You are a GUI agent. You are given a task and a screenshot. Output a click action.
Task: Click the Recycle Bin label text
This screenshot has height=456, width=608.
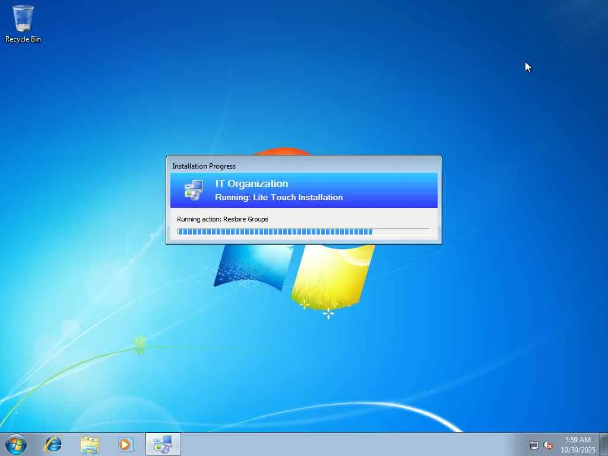tap(23, 39)
